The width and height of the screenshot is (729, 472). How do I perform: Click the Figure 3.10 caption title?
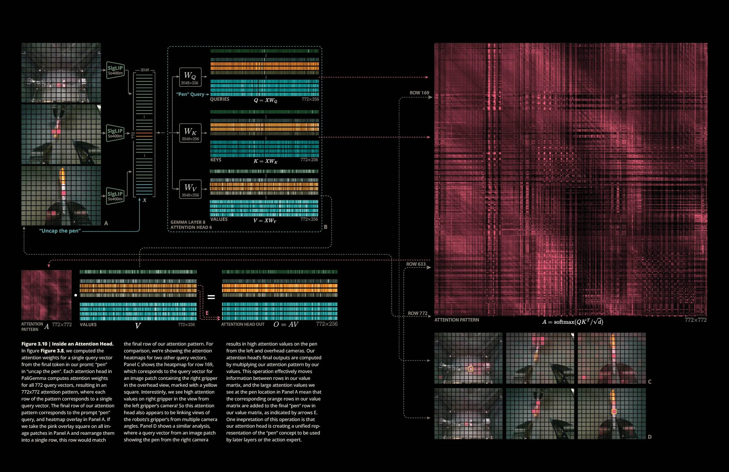(67, 344)
